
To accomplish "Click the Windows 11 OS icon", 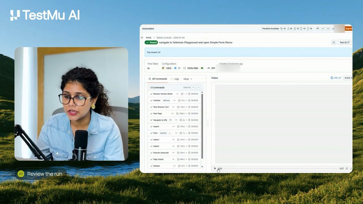I will [x=175, y=68].
